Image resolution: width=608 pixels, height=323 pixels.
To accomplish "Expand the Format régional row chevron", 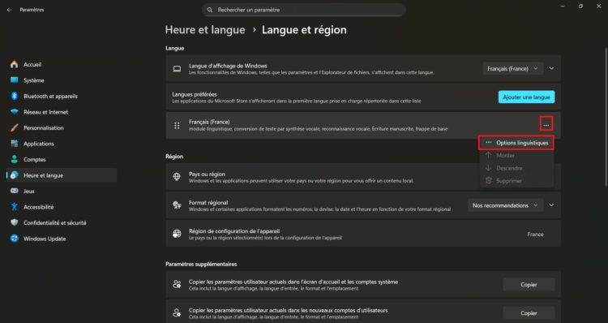I will tap(551, 205).
